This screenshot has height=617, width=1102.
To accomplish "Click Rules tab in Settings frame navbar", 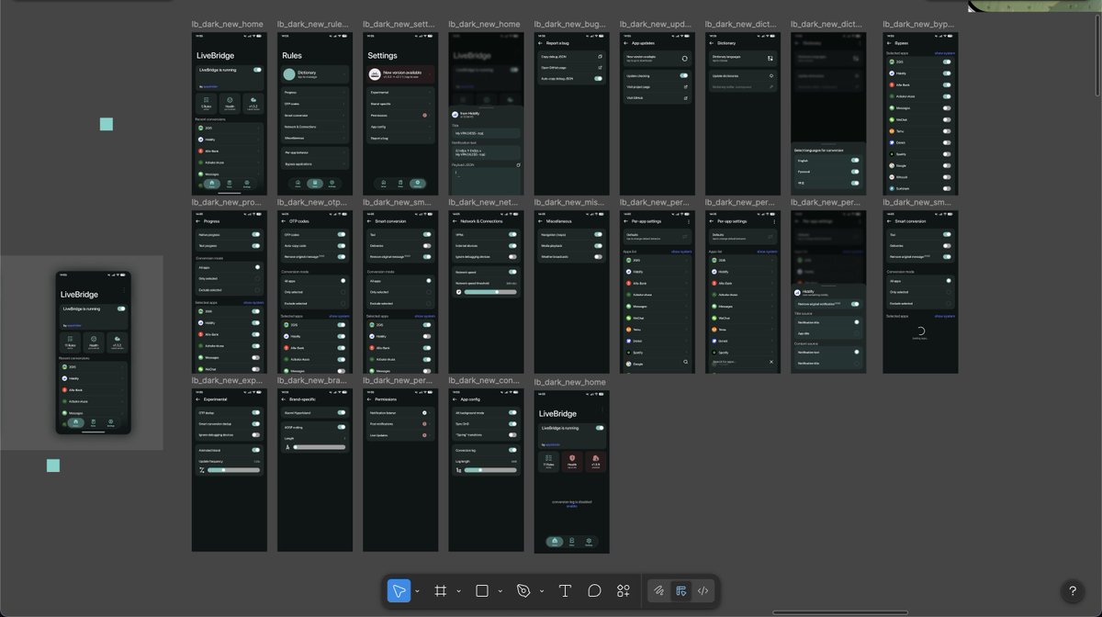I will click(x=400, y=184).
